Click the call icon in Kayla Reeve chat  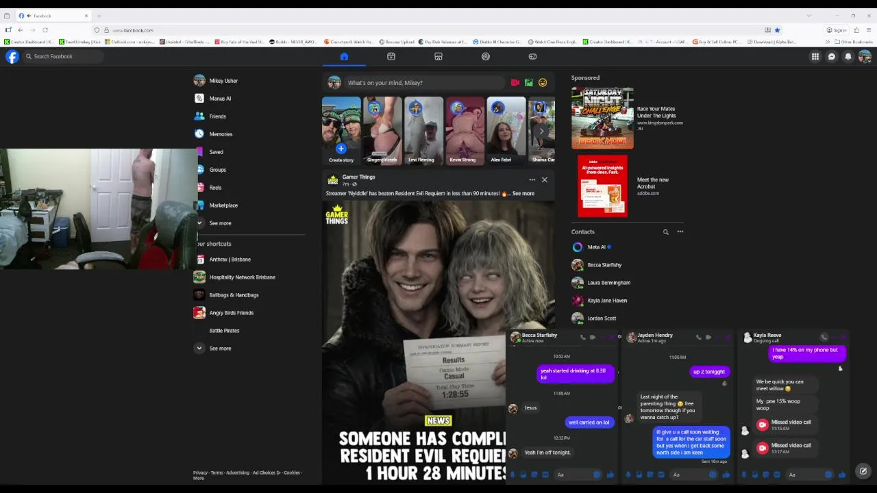(824, 337)
